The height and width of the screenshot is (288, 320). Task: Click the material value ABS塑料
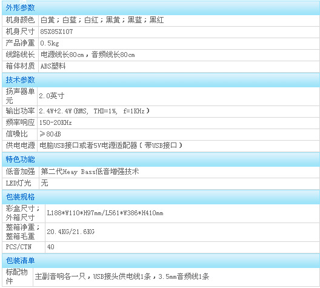[53, 66]
